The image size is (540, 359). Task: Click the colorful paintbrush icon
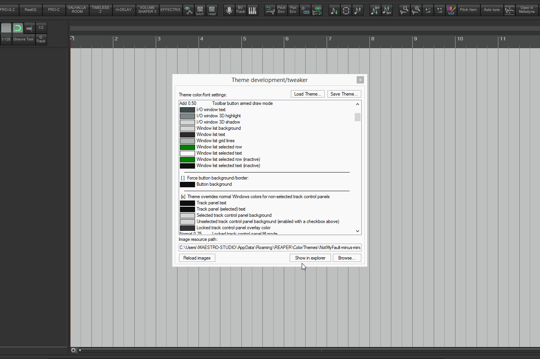pos(451,10)
